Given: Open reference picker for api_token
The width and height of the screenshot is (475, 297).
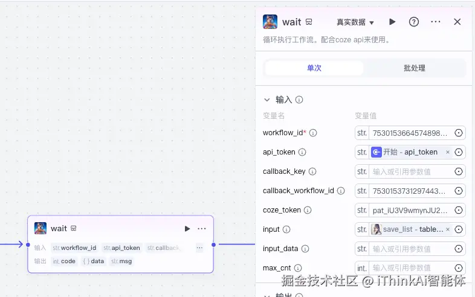Looking at the screenshot, I should point(459,152).
